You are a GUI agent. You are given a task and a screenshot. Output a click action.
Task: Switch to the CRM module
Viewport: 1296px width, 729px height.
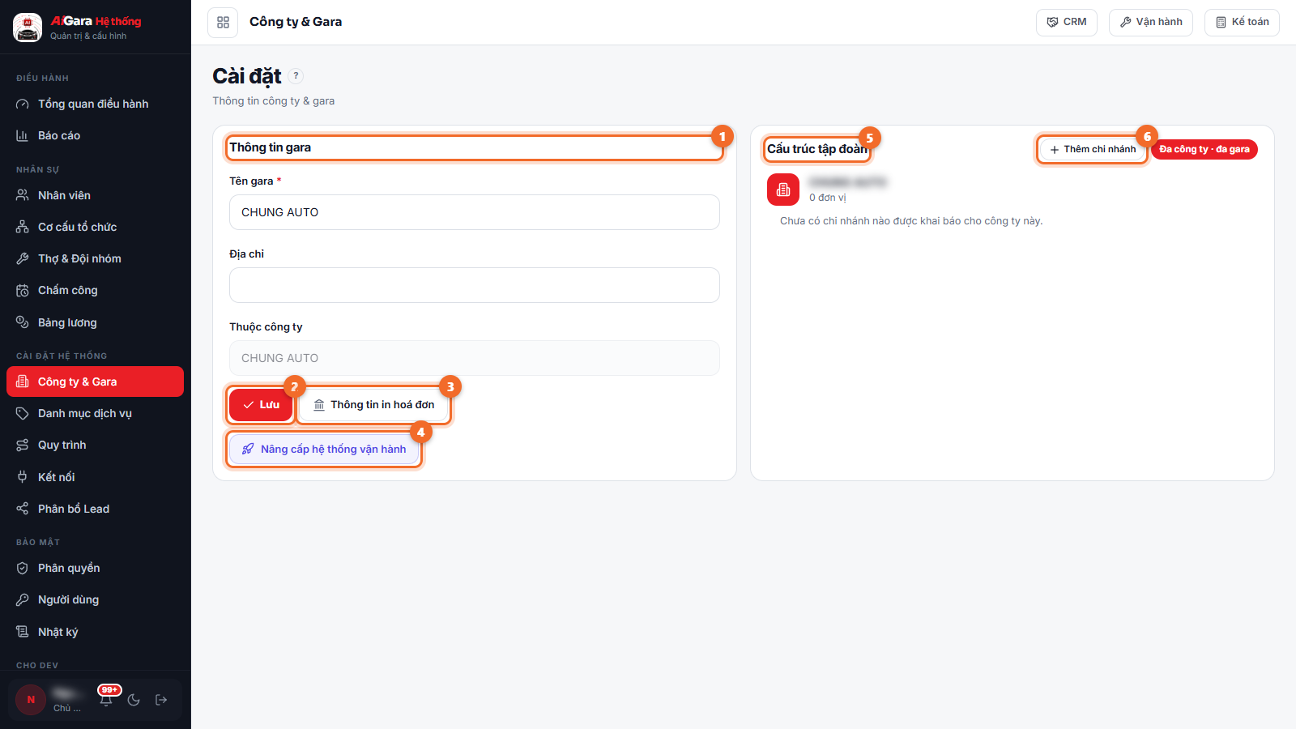coord(1067,23)
